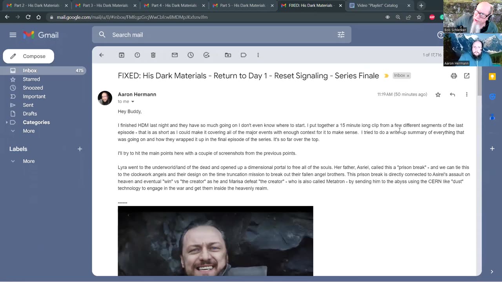This screenshot has width=502, height=282.
Task: Open email in a new window
Action: point(467,76)
